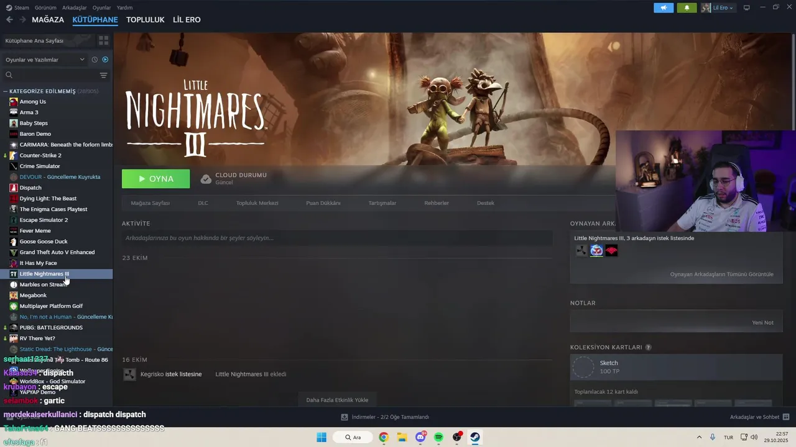Open Mağaza Sayfası link
This screenshot has height=447, width=796.
(150, 203)
